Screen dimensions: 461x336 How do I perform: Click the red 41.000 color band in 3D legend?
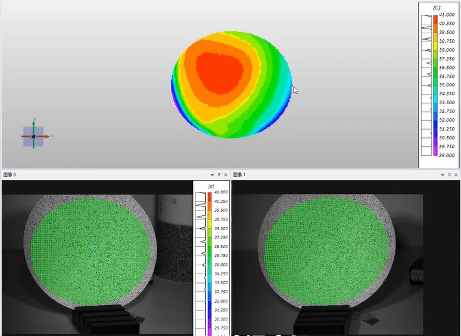pyautogui.click(x=435, y=19)
